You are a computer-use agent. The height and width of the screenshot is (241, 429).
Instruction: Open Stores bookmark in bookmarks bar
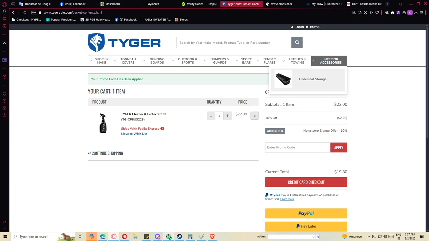click(x=181, y=20)
